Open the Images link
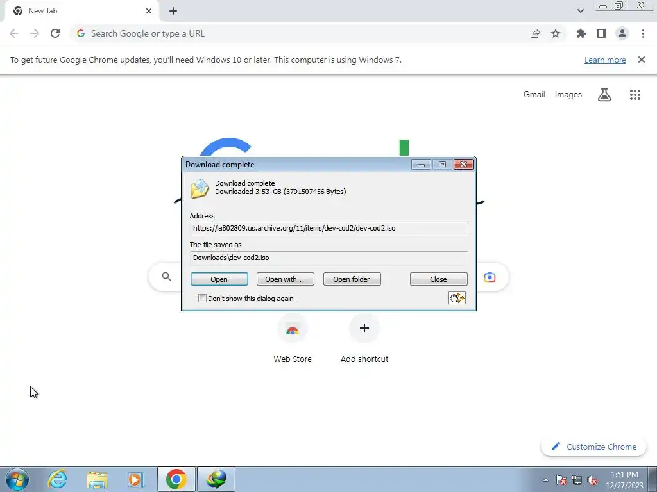 point(568,95)
